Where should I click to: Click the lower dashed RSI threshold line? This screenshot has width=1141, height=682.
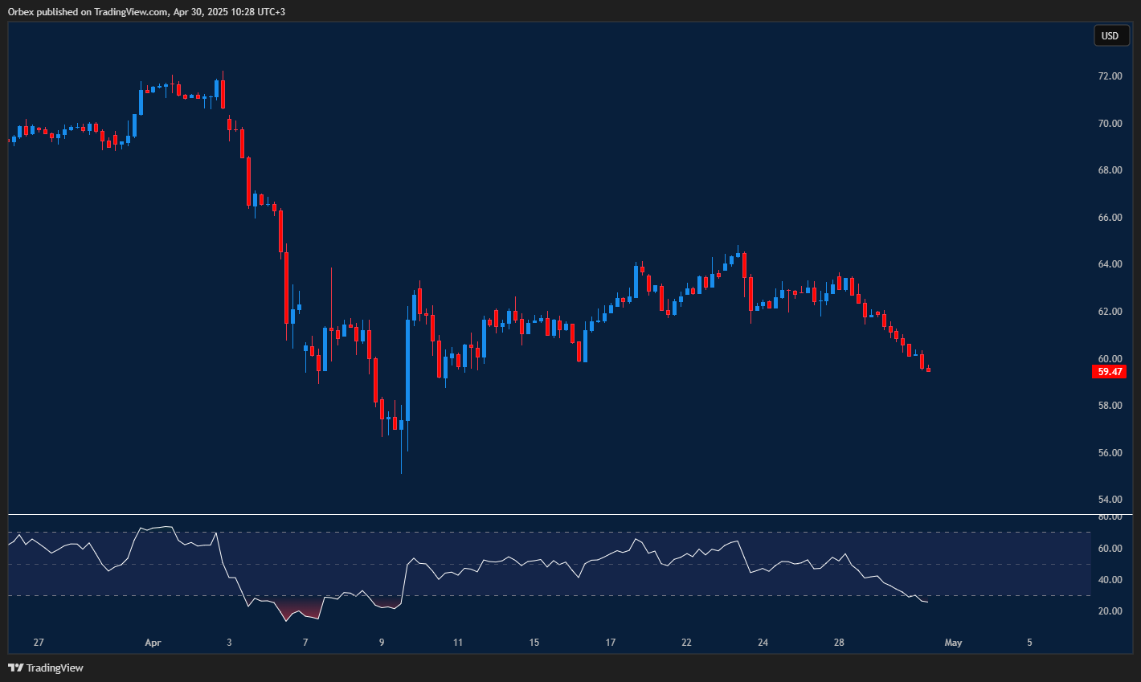point(562,596)
